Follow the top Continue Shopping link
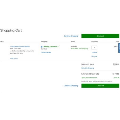This screenshot has width=120, height=120. click(x=71, y=36)
